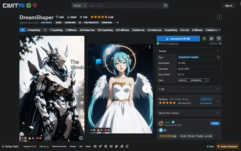
Task: Click thumbs up 19 on the angel image
Action: point(100,130)
